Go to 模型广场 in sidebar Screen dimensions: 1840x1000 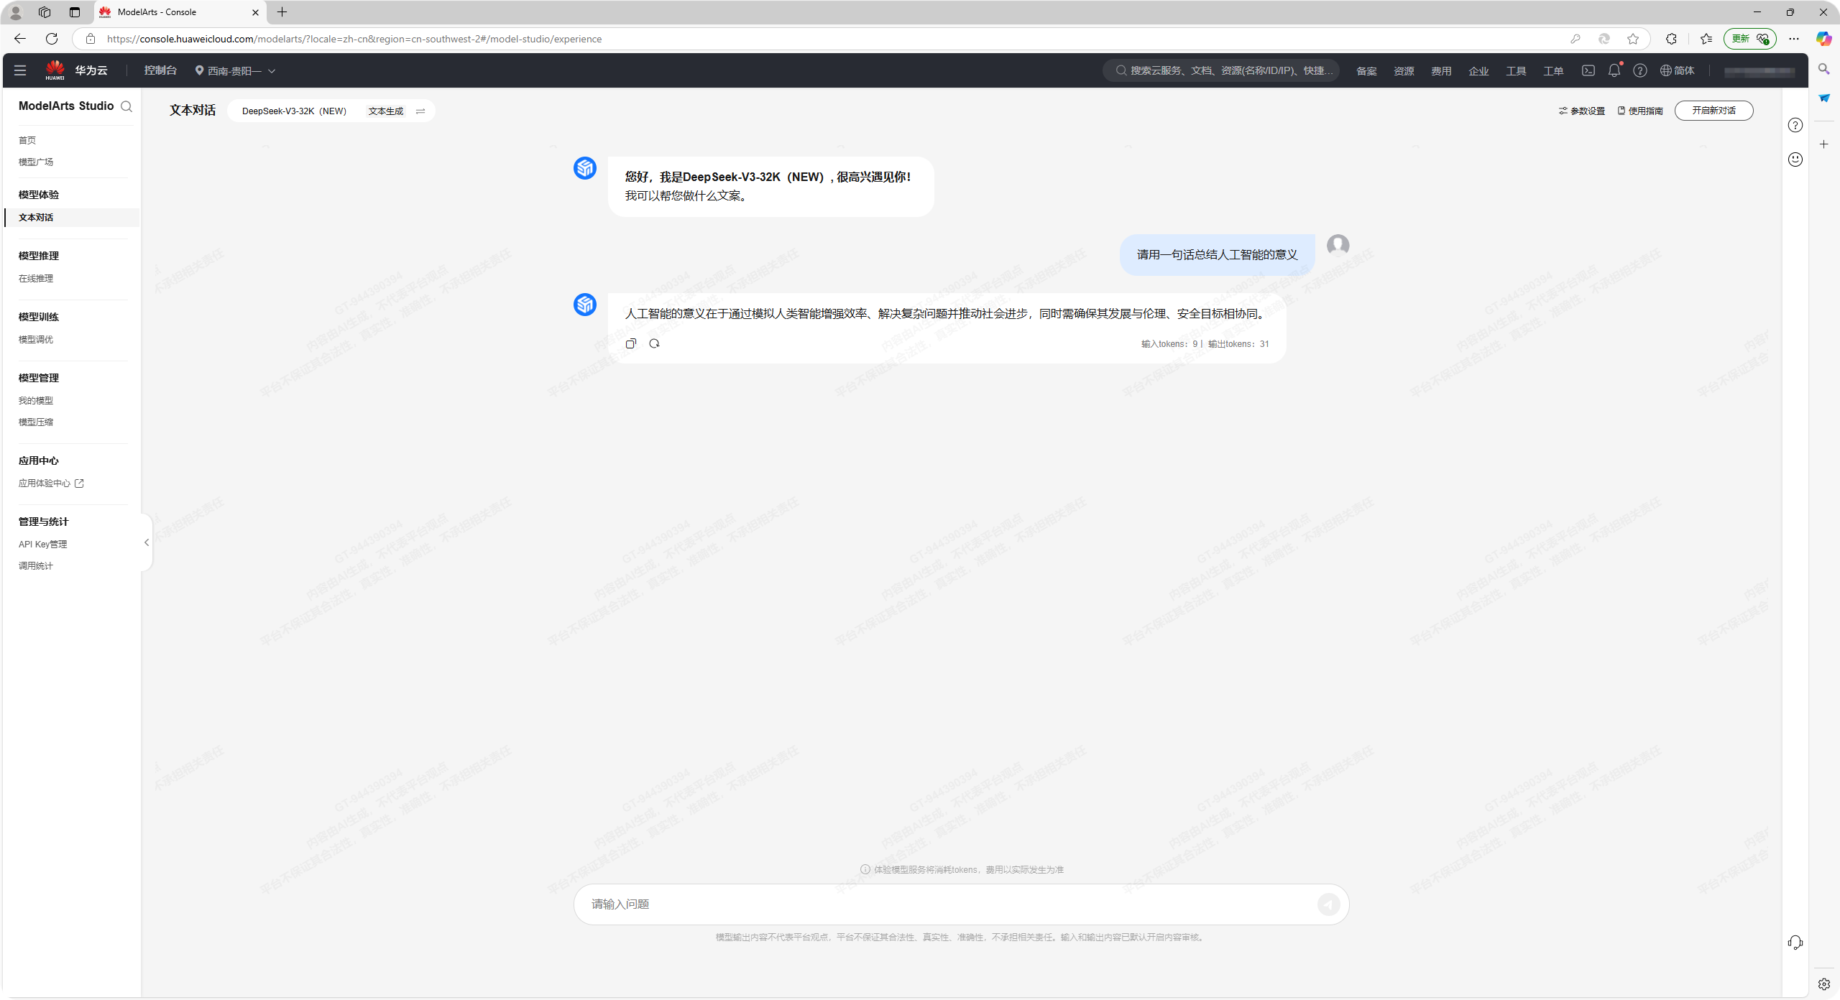[x=36, y=162]
